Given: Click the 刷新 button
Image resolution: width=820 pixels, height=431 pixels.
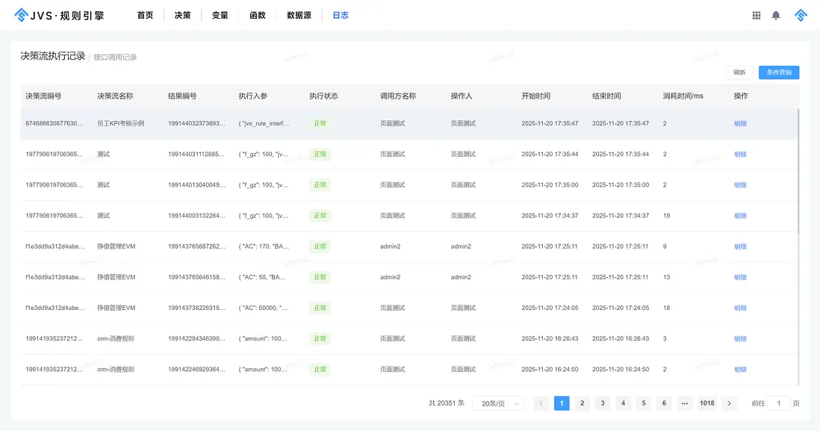Looking at the screenshot, I should point(739,72).
